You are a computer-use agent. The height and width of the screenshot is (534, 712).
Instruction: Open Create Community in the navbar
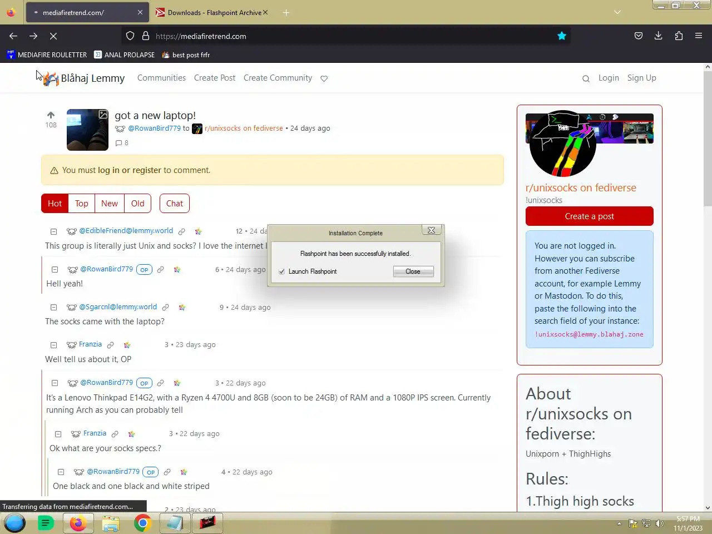tap(278, 78)
